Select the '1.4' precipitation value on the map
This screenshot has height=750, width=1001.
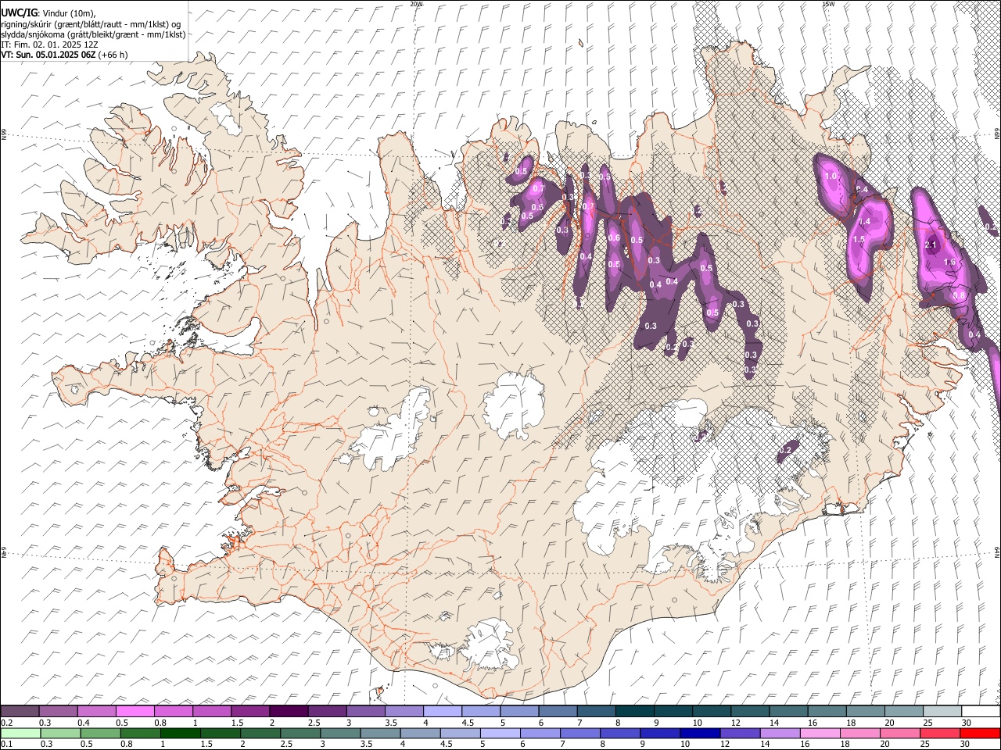point(864,222)
